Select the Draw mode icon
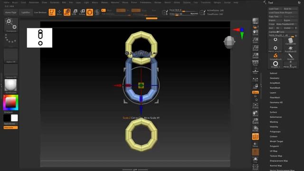The height and width of the screenshot is (171, 304). click(59, 12)
